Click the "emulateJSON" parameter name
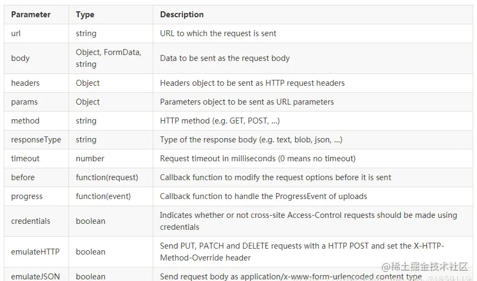This screenshot has width=477, height=281. (x=35, y=277)
